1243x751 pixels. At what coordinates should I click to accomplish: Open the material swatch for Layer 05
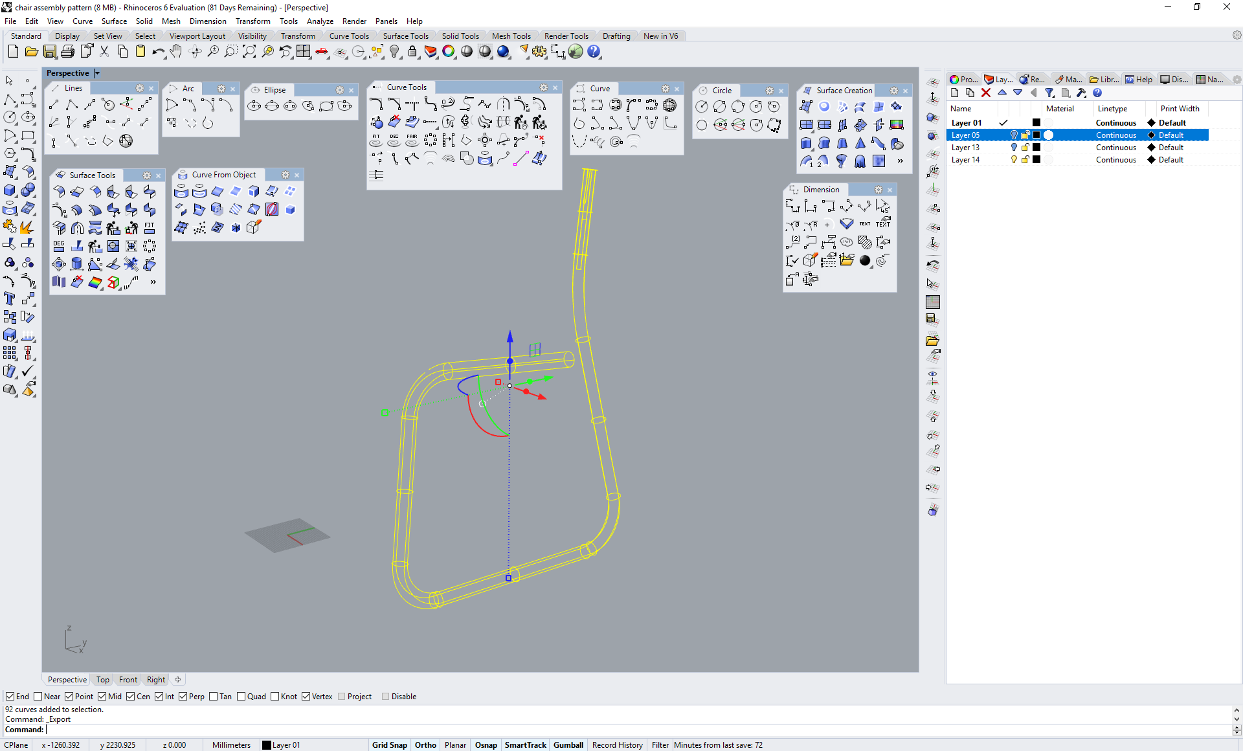coord(1049,135)
